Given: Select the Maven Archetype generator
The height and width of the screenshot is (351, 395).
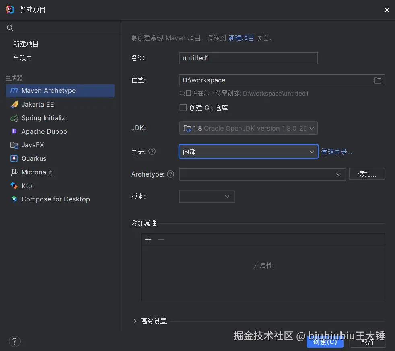Looking at the screenshot, I should pyautogui.click(x=60, y=90).
